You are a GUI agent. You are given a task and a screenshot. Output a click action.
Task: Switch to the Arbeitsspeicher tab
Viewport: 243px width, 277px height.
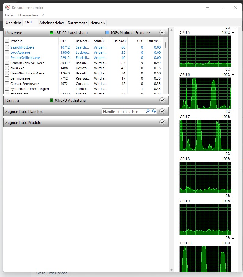[52, 23]
